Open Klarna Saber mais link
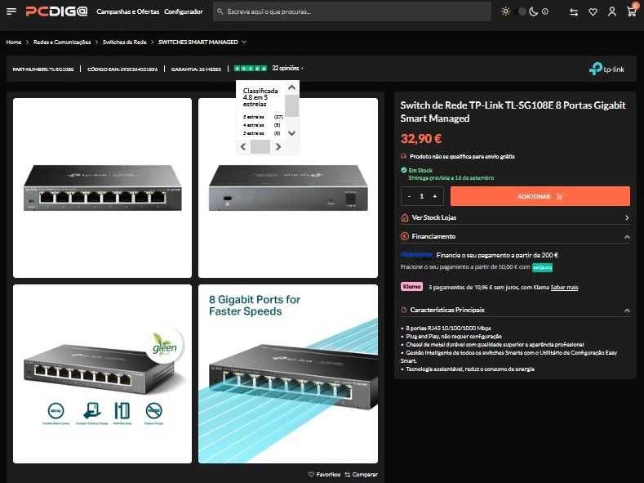This screenshot has height=483, width=644. (x=564, y=288)
